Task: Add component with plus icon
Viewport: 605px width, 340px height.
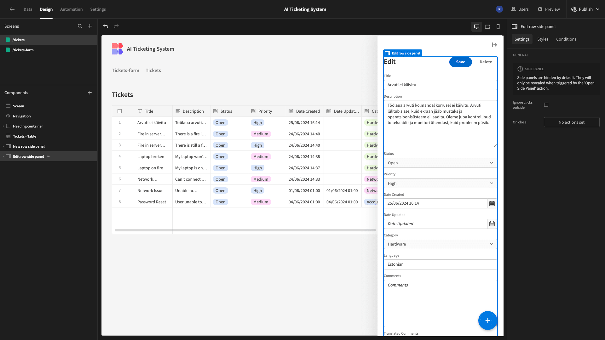Action: pyautogui.click(x=90, y=93)
